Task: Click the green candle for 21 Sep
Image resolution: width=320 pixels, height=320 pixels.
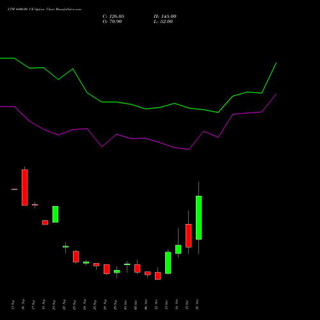Action: click(x=56, y=214)
